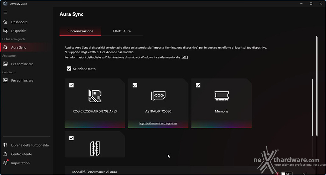326x175 pixels.
Task: Uncheck the Seleziona tutto checkbox
Action: 69,69
